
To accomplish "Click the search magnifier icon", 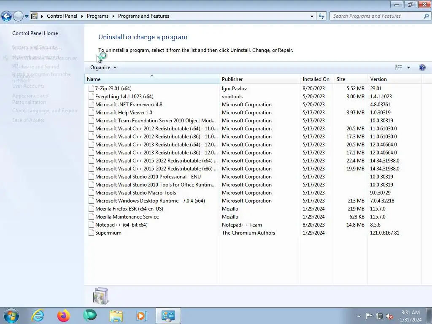I will [426, 16].
